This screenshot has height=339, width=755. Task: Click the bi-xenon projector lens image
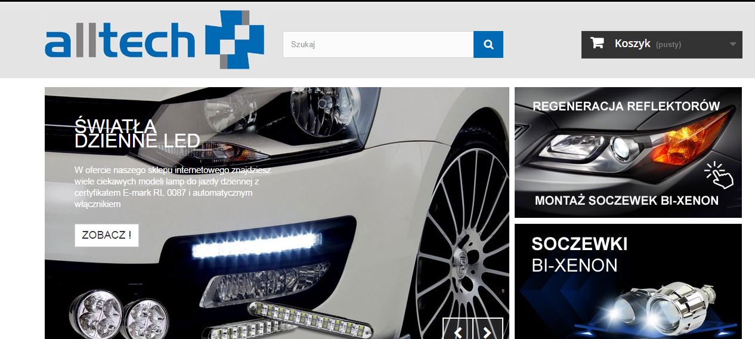674,304
